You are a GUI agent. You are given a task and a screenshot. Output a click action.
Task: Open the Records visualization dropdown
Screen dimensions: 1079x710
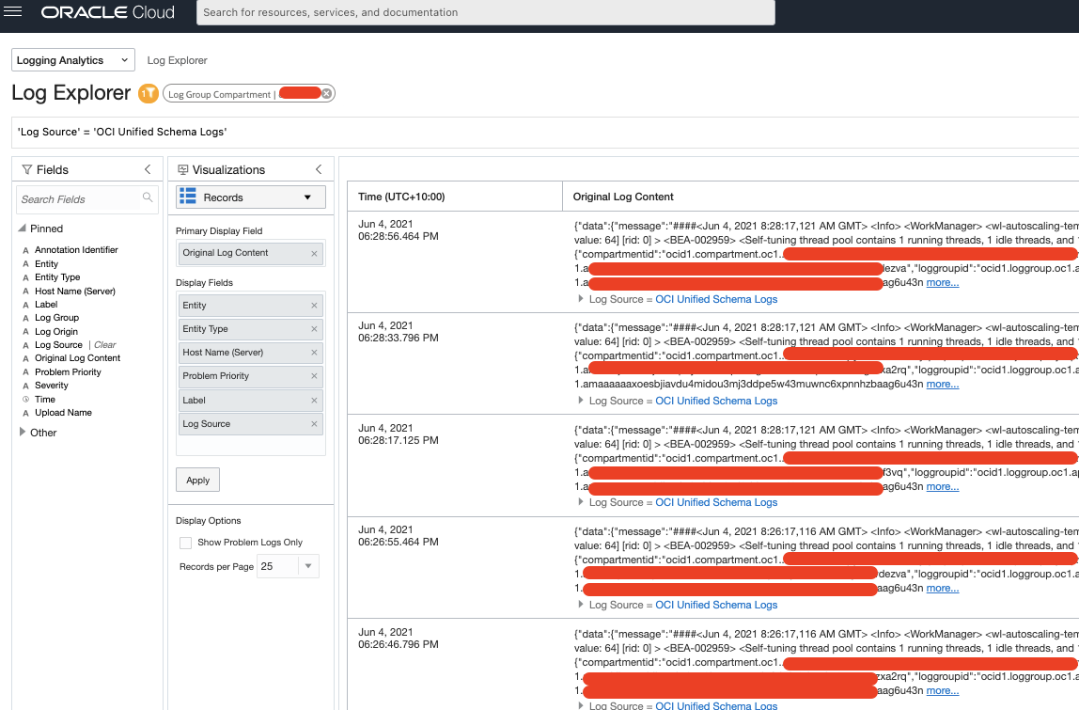click(307, 197)
